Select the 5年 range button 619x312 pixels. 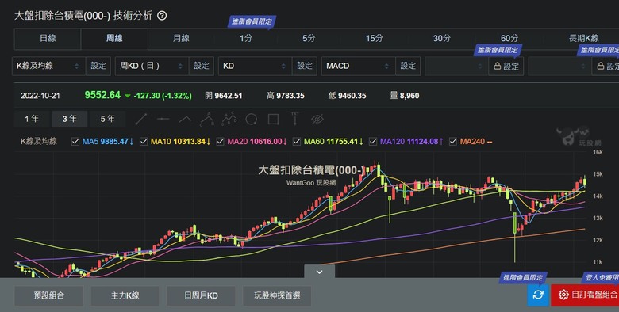(107, 119)
